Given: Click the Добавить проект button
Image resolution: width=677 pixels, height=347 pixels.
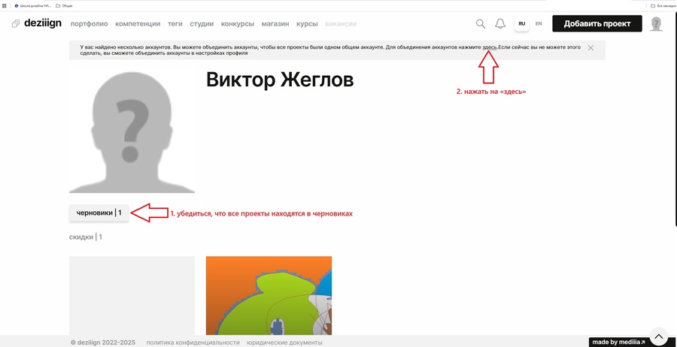Looking at the screenshot, I should pos(597,24).
